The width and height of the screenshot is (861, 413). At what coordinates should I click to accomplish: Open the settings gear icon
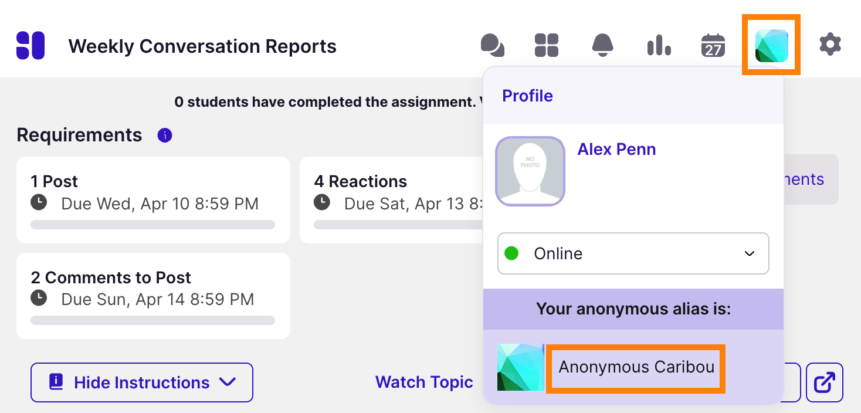tap(830, 45)
